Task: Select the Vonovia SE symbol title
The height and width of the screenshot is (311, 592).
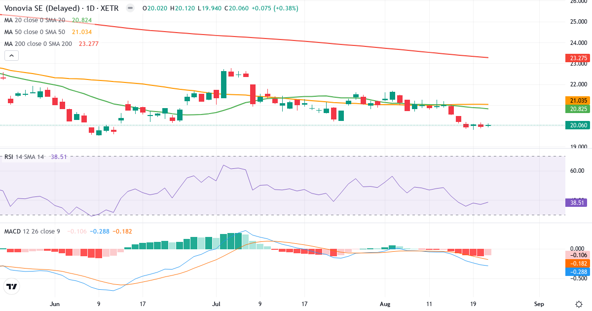Action: tap(63, 8)
